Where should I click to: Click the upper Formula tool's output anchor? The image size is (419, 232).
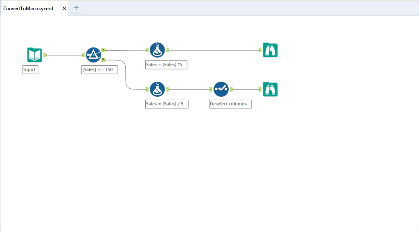click(168, 50)
